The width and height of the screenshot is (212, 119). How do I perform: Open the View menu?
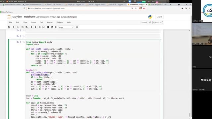25,22
